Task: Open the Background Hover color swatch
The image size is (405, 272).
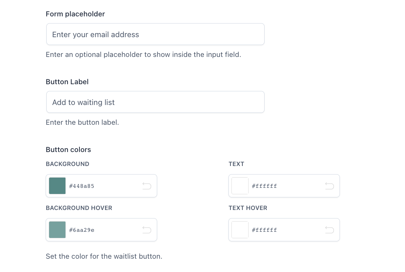Action: [57, 230]
